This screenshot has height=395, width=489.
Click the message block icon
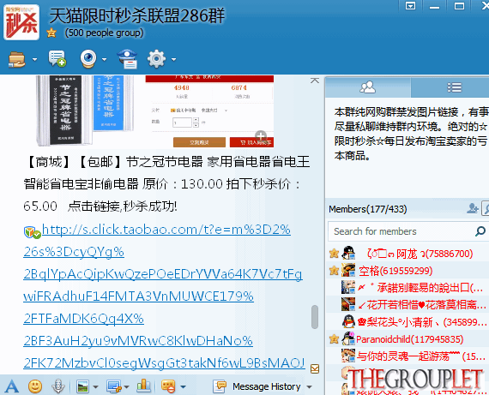click(x=168, y=386)
